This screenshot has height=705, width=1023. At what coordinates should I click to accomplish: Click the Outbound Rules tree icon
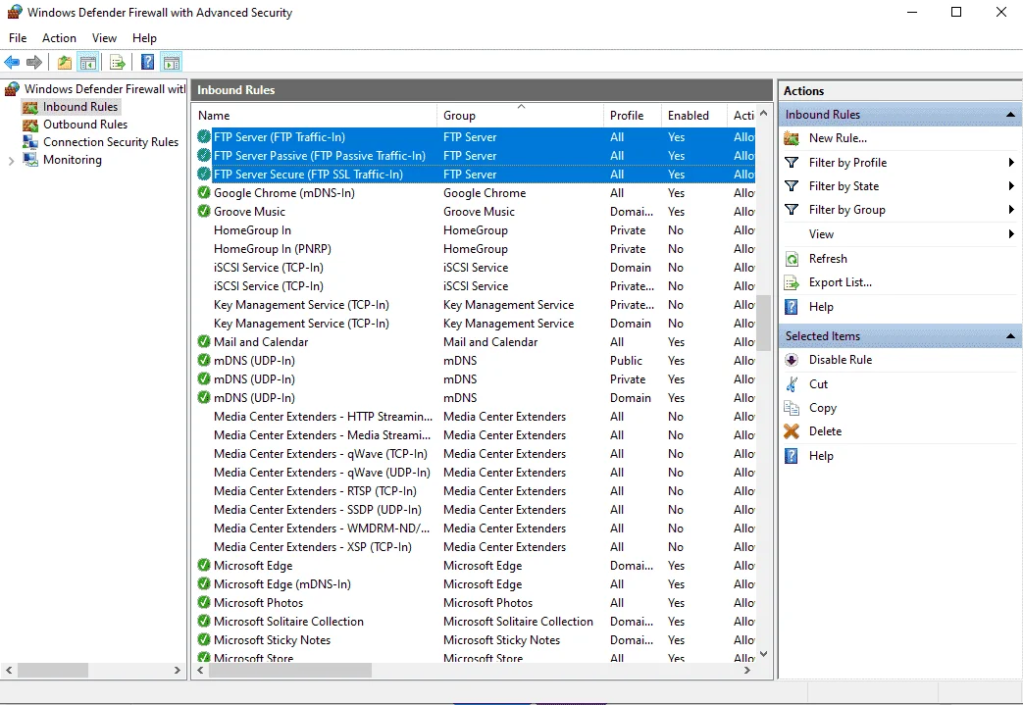(x=30, y=125)
